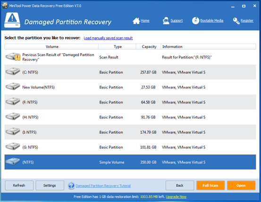
Task: Select the C: NTFS drive icon
Action: (13, 72)
